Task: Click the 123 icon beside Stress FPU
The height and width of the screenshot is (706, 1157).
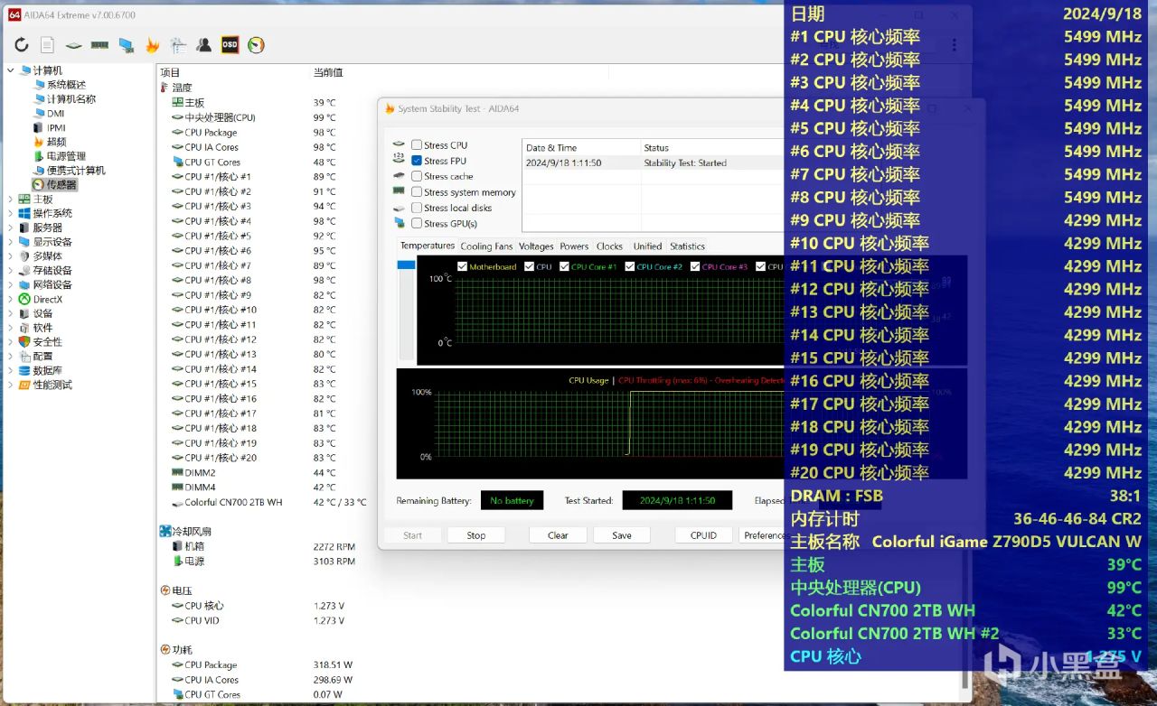Action: pyautogui.click(x=399, y=160)
